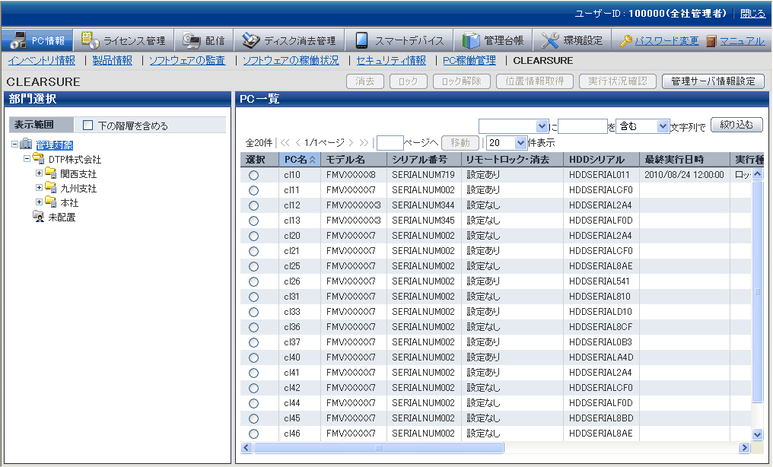Open PC稼働管理 link
This screenshot has height=467, width=773.
point(469,61)
